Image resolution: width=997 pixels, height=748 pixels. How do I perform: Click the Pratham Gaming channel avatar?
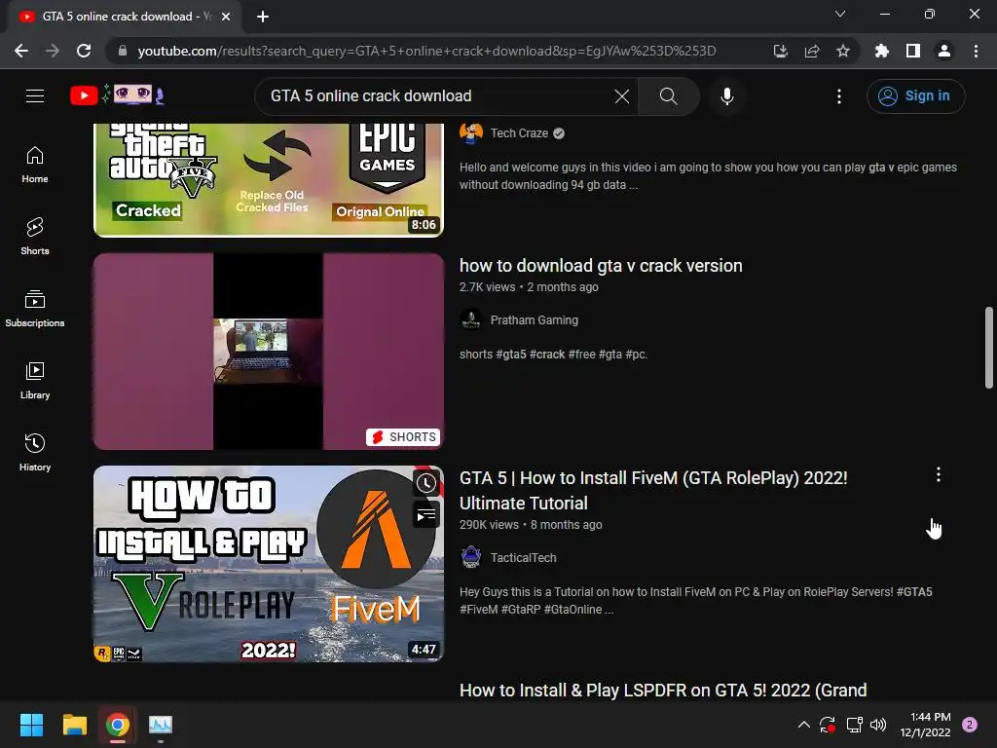tap(471, 319)
